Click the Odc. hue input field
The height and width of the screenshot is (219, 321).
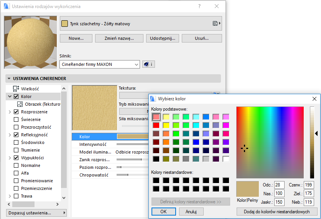pos(279,185)
